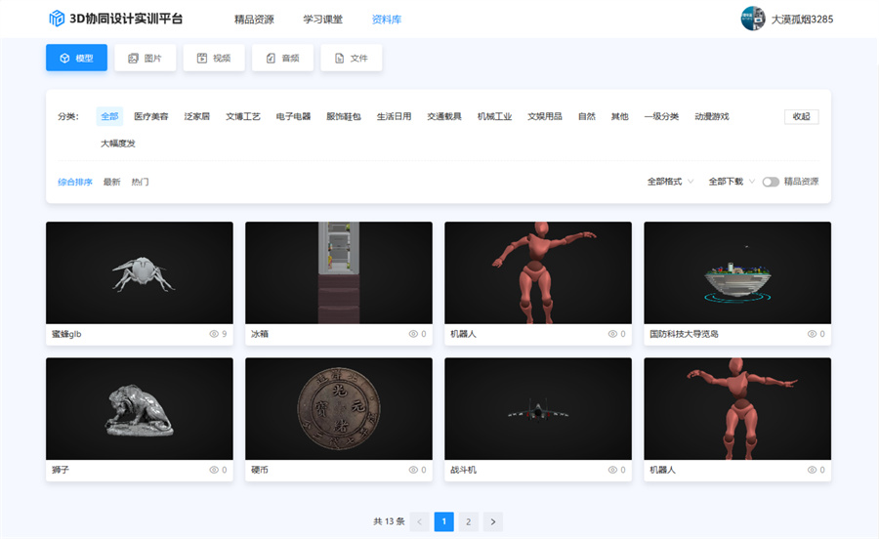Select page 1 in pagination
This screenshot has height=539, width=879.
(444, 521)
